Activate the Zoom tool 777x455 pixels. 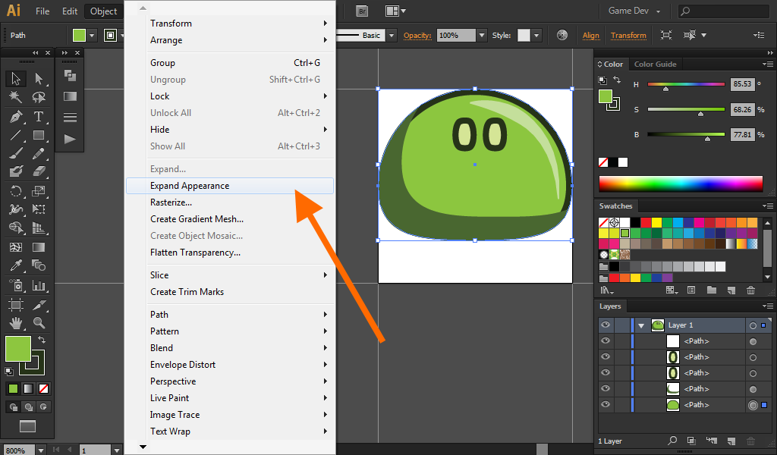pos(39,323)
